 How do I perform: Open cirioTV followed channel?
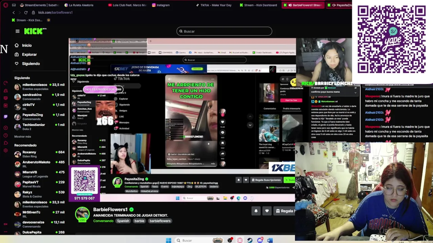pyautogui.click(x=39, y=107)
